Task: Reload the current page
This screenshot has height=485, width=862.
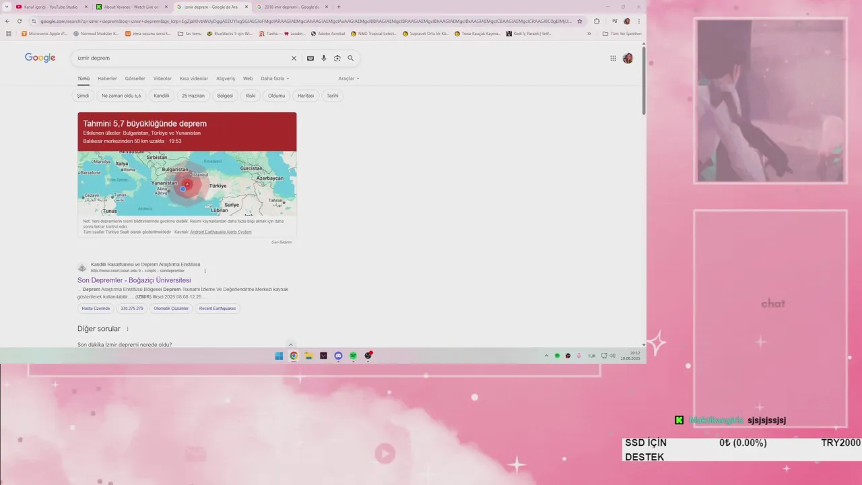Action: [20, 21]
